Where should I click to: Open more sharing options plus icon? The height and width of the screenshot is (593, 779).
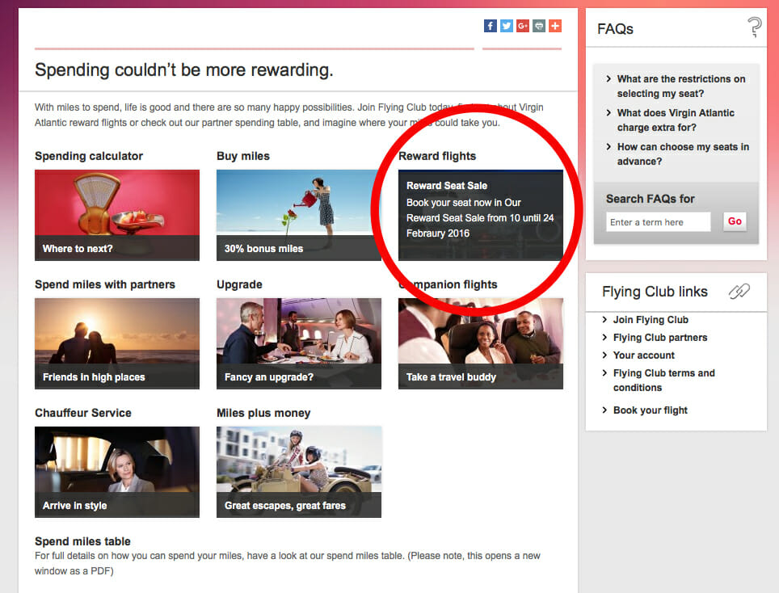pyautogui.click(x=555, y=26)
